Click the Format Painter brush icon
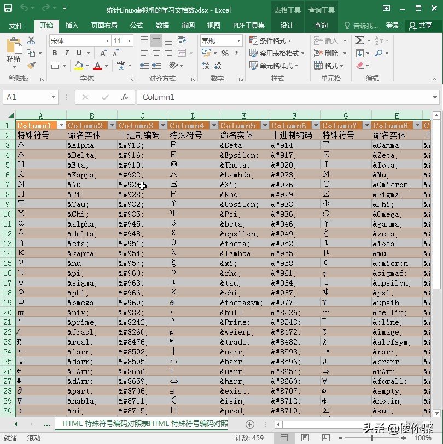The image size is (443, 444). 31,66
